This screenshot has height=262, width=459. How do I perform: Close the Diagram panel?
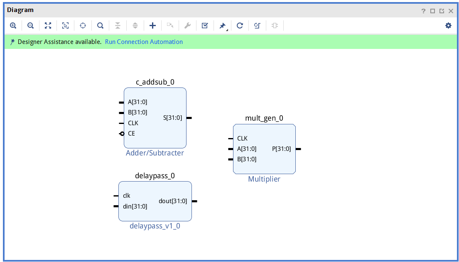[x=451, y=11]
